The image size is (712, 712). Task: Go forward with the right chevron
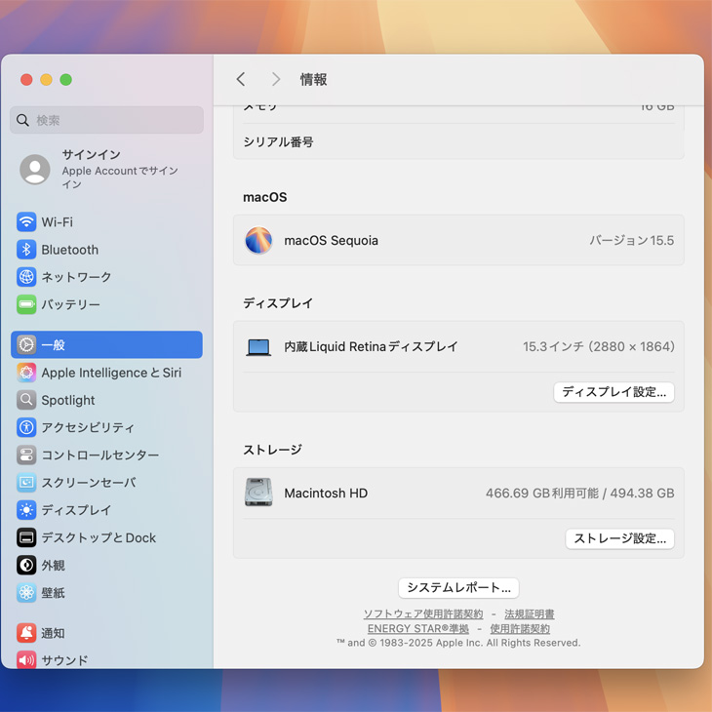pos(276,79)
